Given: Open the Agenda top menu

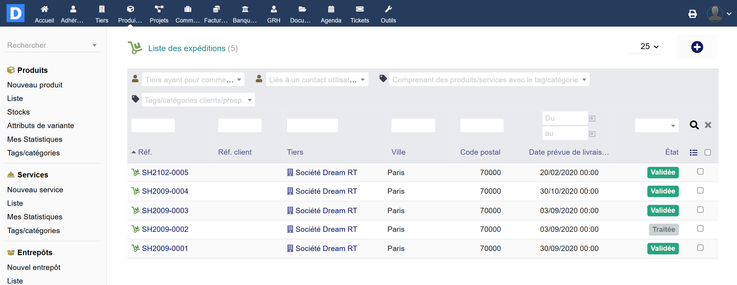Looking at the screenshot, I should pos(331,14).
